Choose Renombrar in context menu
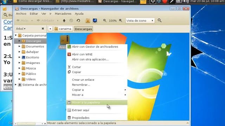Viewport: 225px width, 126px height. click(x=97, y=85)
